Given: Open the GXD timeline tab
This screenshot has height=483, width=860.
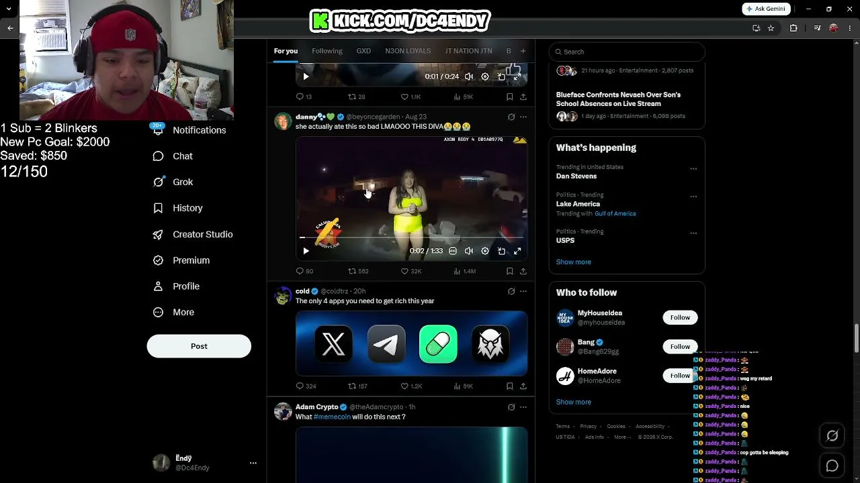Looking at the screenshot, I should tap(363, 51).
